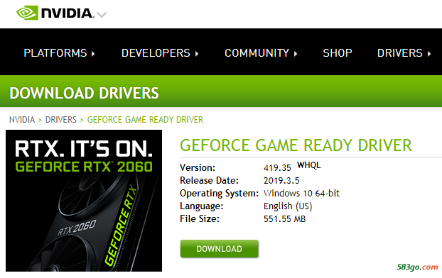Image resolution: width=442 pixels, height=278 pixels.
Task: Open the PLATFORMS menu
Action: [x=55, y=53]
